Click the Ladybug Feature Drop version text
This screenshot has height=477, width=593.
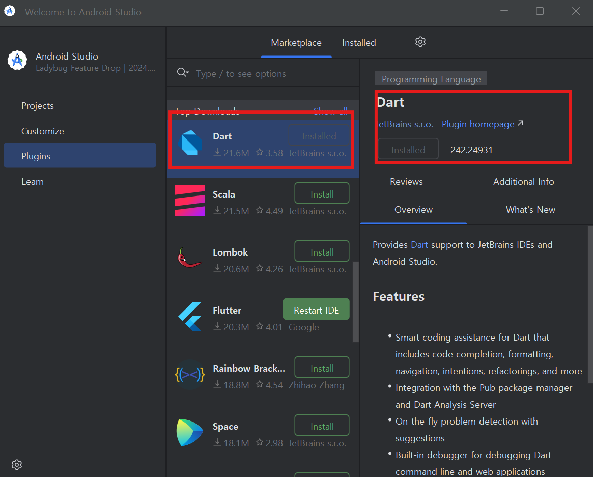point(95,68)
